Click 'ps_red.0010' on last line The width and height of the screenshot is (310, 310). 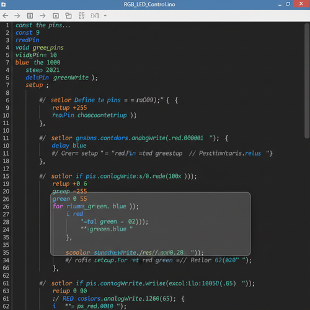[95, 306]
